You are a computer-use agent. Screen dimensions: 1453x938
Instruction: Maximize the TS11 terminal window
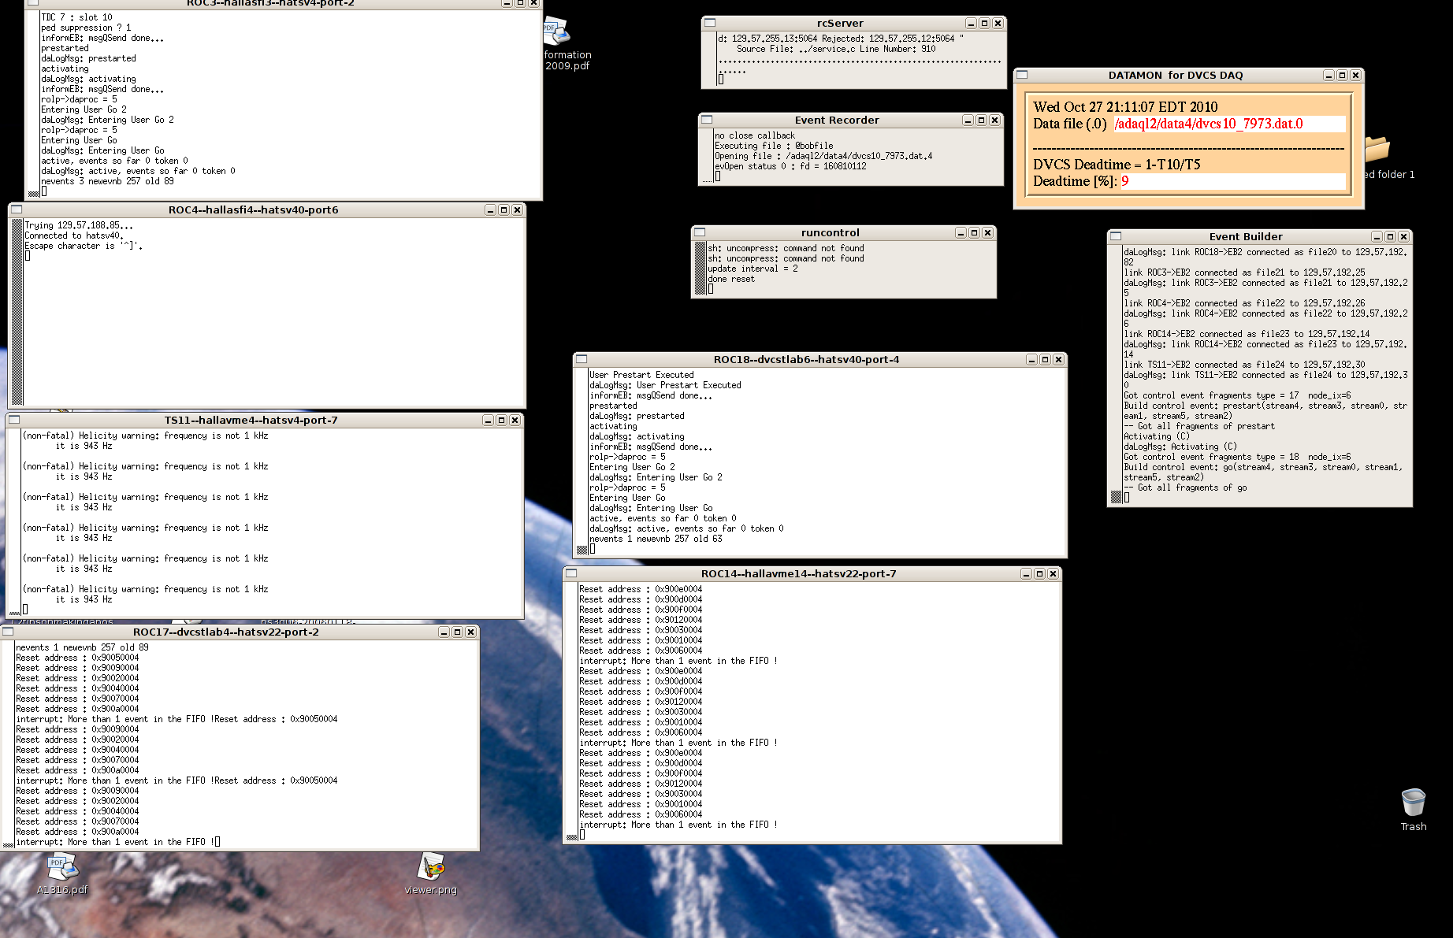point(501,421)
